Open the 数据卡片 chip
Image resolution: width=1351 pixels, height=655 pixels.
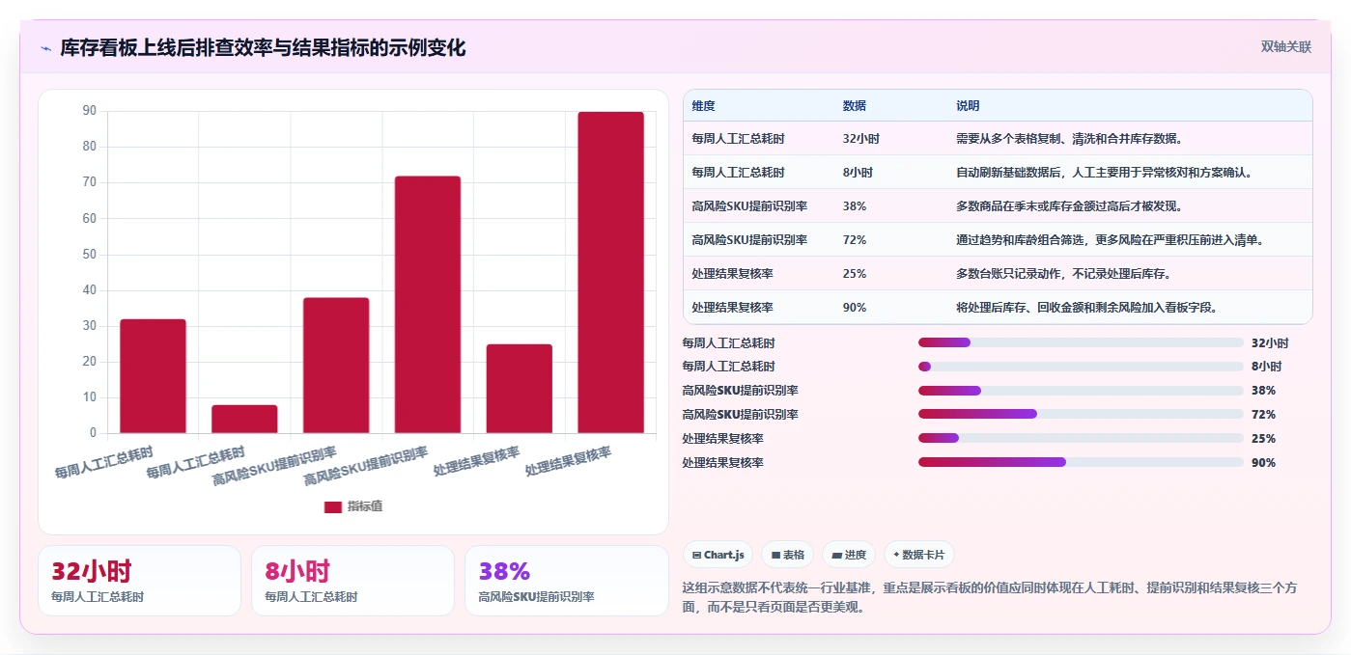click(919, 555)
